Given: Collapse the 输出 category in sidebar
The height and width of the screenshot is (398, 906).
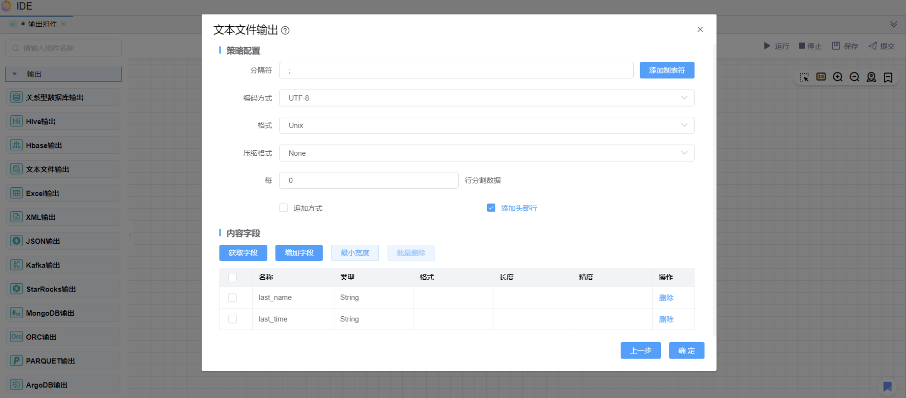Looking at the screenshot, I should pos(15,74).
